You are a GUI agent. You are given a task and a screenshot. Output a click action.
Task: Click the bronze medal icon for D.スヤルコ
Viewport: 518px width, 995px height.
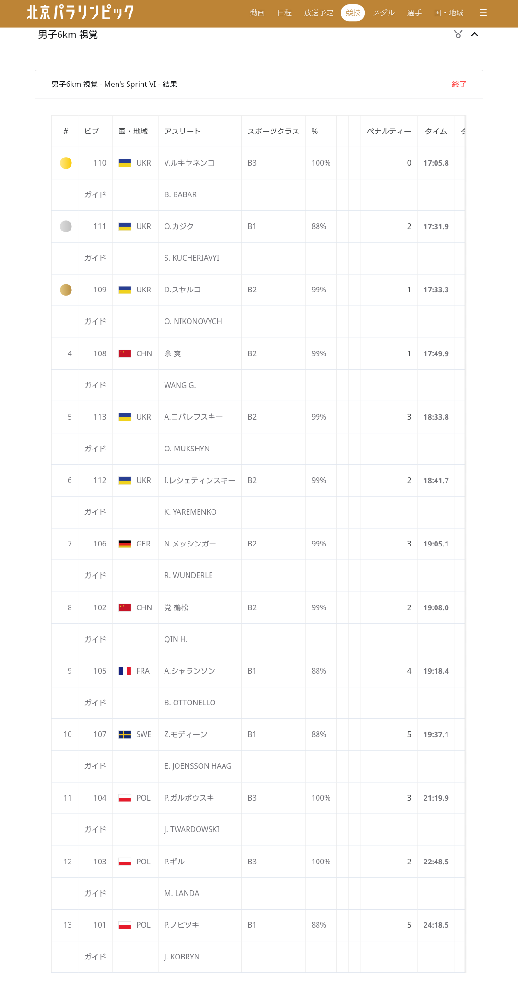[x=66, y=290]
